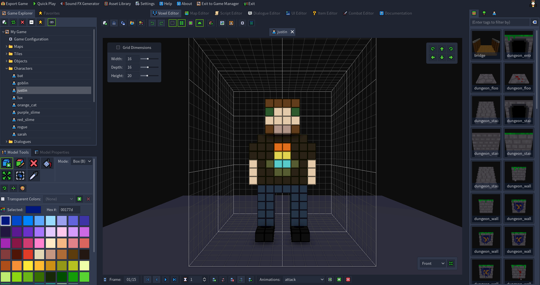540x285 pixels.
Task: Toggle the floor plane display button
Action: 200,23
